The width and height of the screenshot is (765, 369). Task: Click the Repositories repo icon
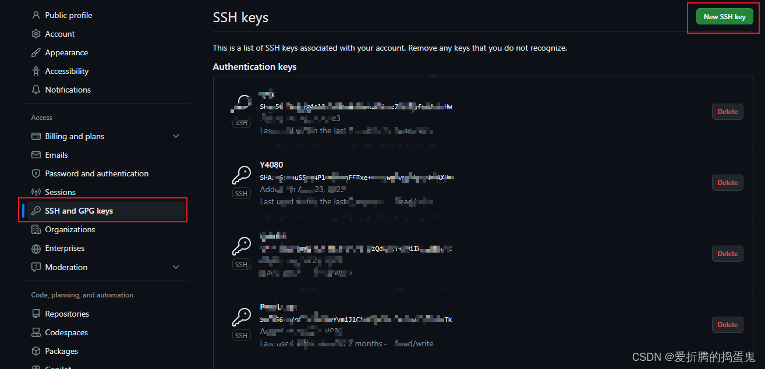[36, 314]
